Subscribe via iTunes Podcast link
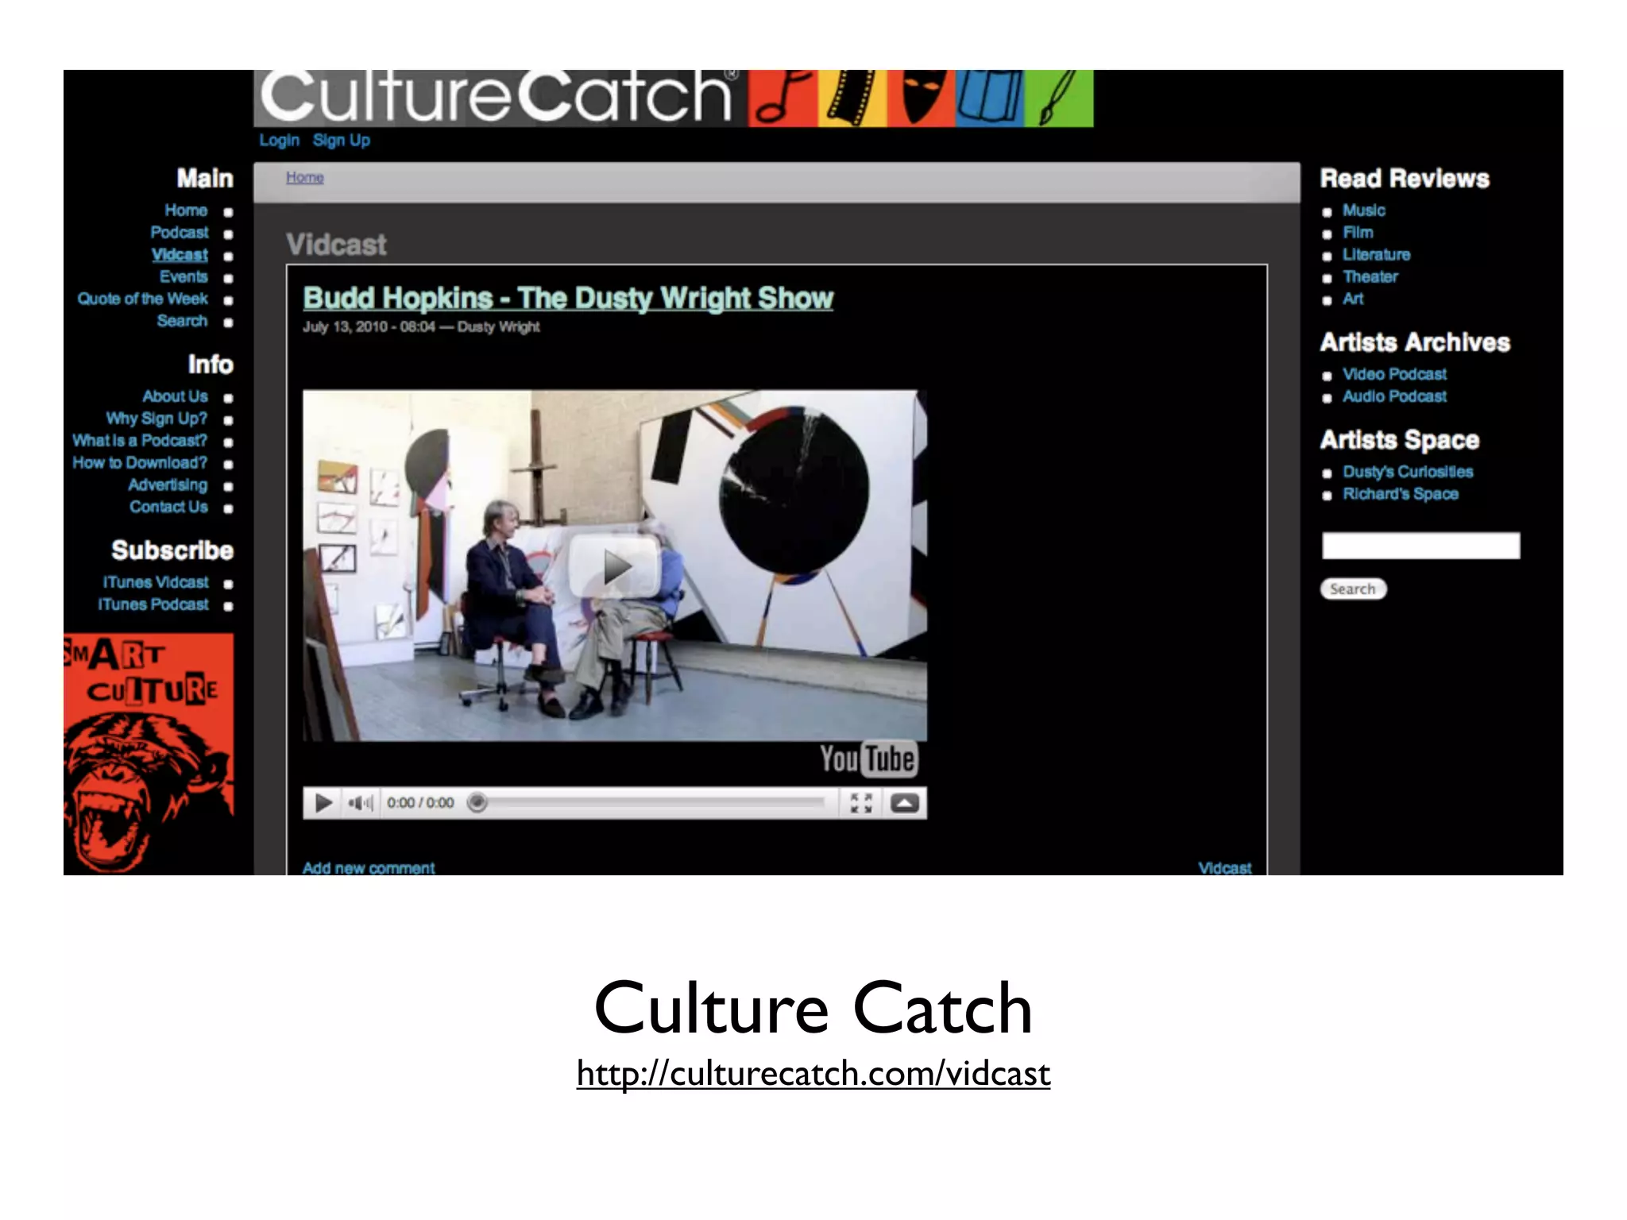This screenshot has height=1220, width=1627. (x=153, y=604)
